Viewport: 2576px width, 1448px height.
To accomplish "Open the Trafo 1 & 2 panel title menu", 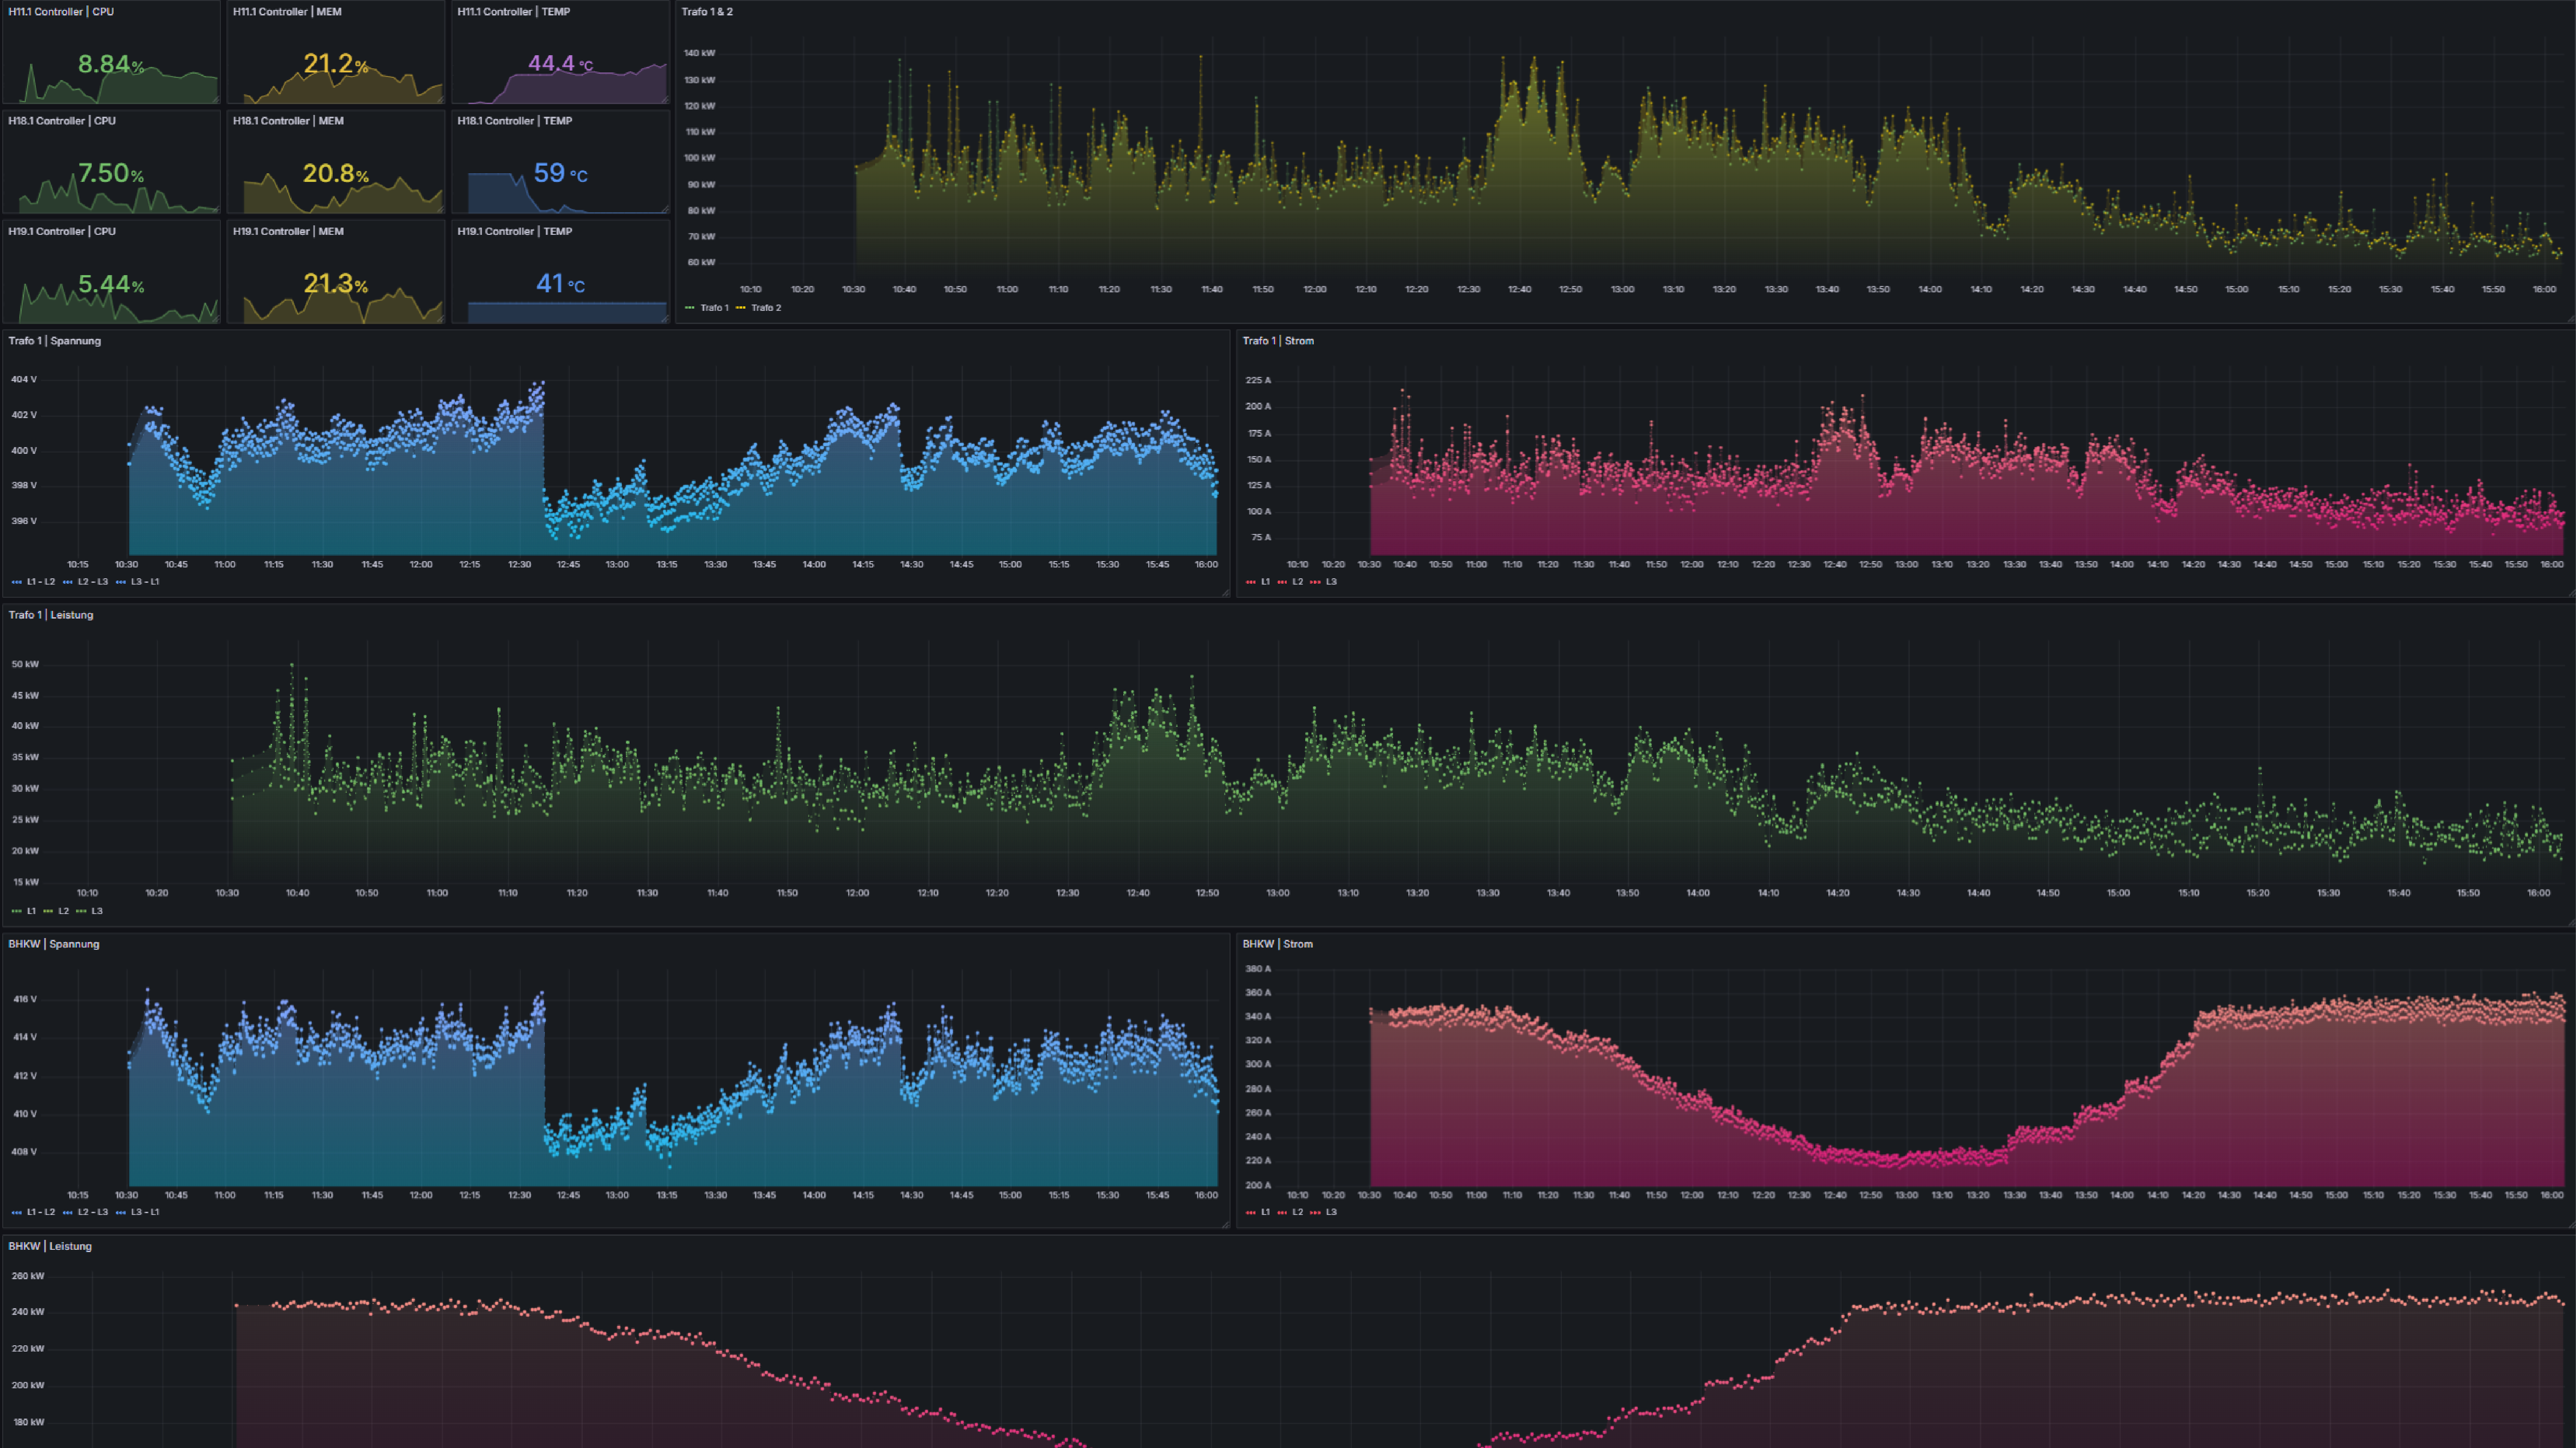I will [x=707, y=12].
